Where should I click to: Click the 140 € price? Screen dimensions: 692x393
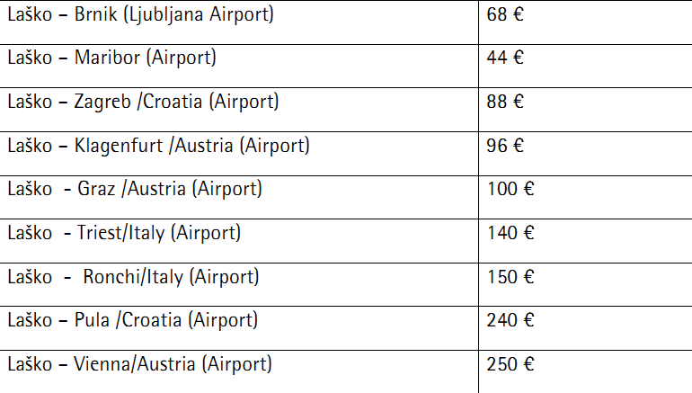tap(510, 233)
